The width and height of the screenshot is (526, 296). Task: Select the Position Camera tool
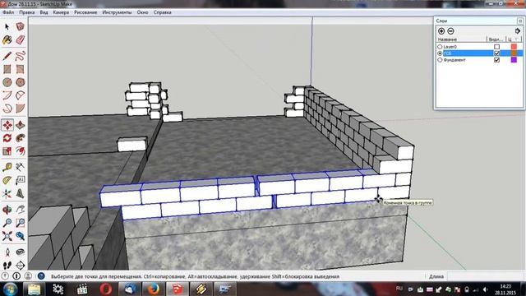[7, 252]
